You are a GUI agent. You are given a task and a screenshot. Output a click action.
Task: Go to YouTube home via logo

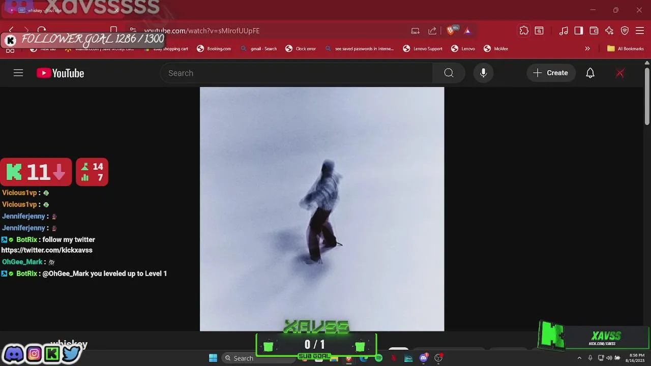(60, 73)
